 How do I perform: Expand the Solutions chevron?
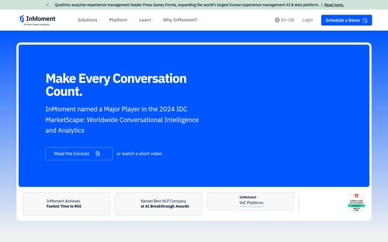(x=100, y=20)
